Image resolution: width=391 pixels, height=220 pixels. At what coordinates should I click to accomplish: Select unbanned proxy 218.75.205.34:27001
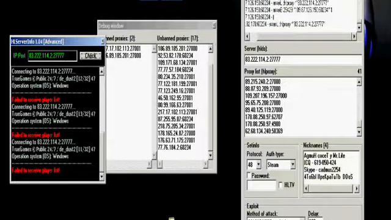(177, 126)
